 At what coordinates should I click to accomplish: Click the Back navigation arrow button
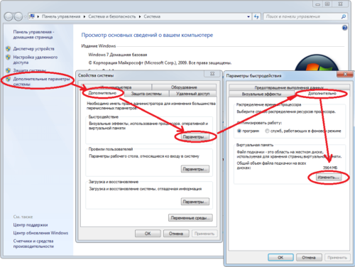click(9, 16)
